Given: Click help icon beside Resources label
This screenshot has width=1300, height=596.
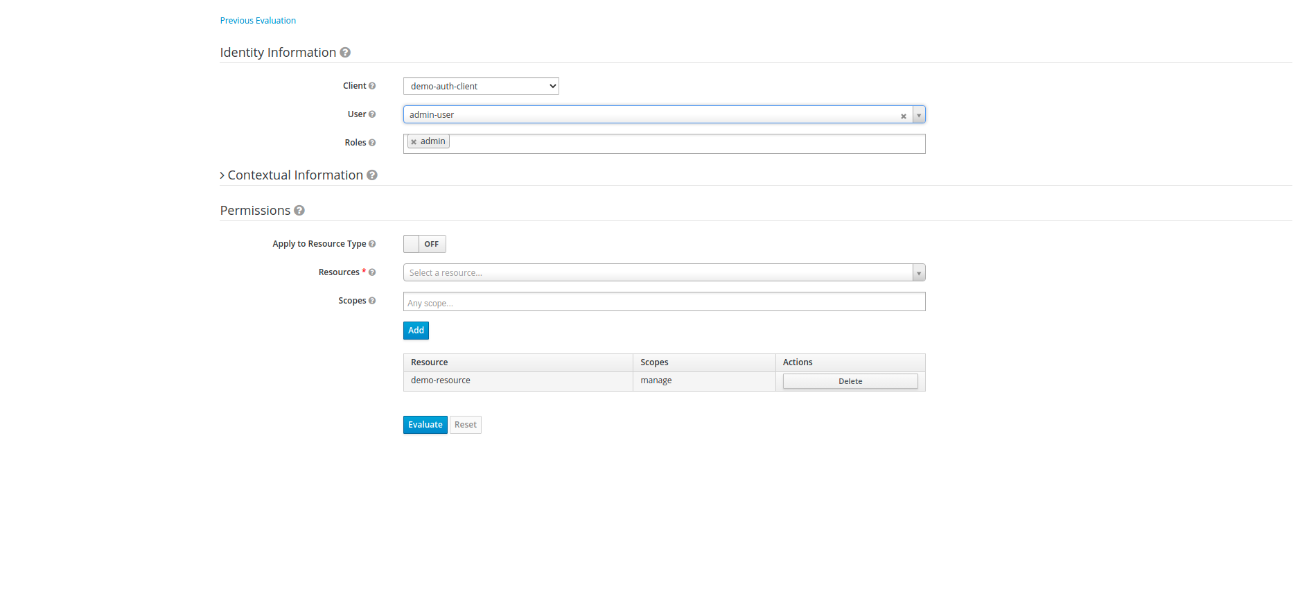Looking at the screenshot, I should tap(372, 272).
